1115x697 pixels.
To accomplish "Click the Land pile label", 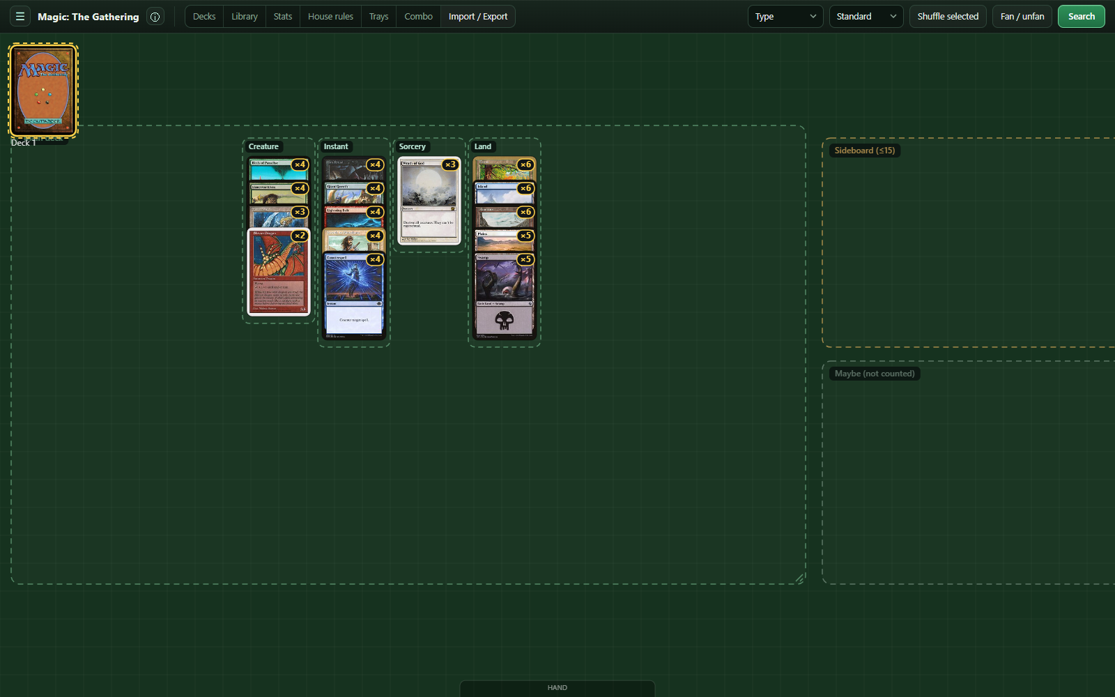I will 483,146.
